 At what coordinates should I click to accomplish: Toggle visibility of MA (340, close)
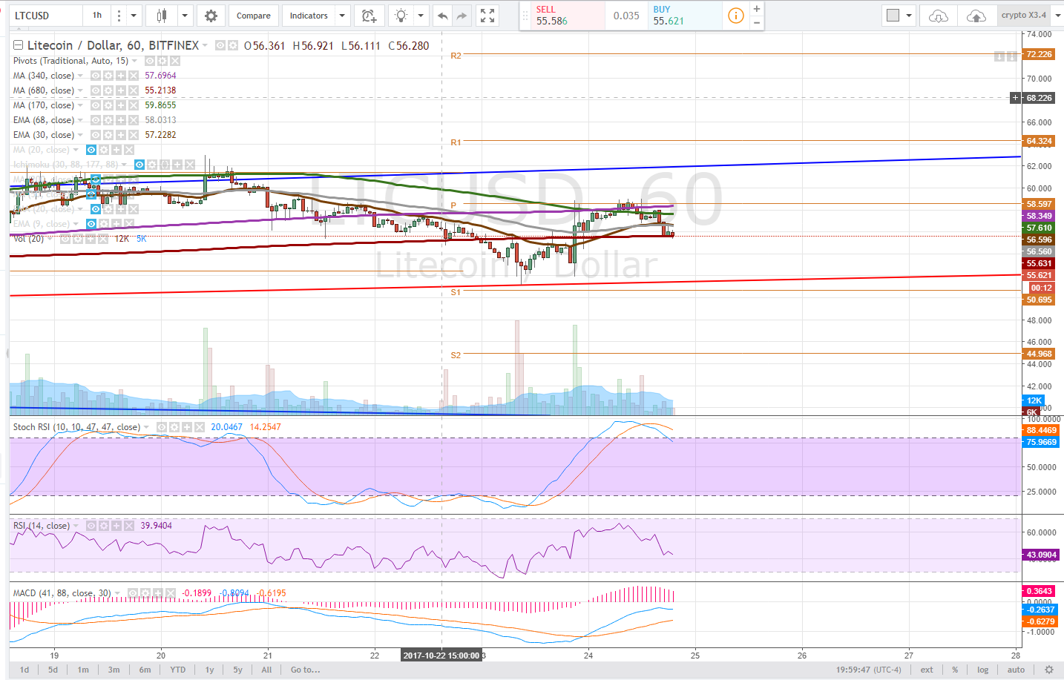pyautogui.click(x=96, y=76)
